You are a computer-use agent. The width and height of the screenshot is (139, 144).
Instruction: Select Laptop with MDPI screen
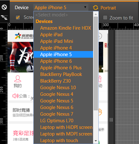(63, 134)
